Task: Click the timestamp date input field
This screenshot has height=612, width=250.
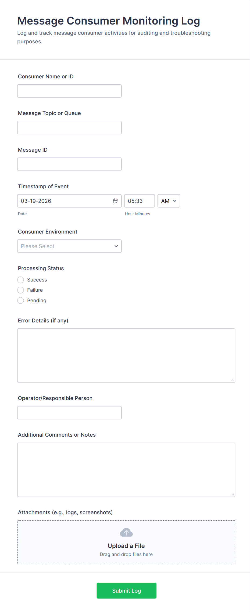Action: point(65,201)
